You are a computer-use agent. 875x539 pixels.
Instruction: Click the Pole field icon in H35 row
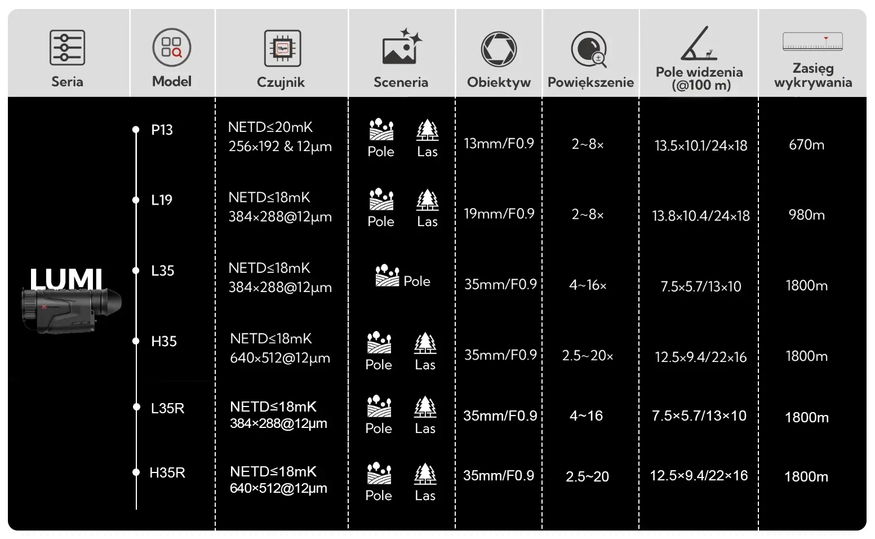[x=379, y=343]
